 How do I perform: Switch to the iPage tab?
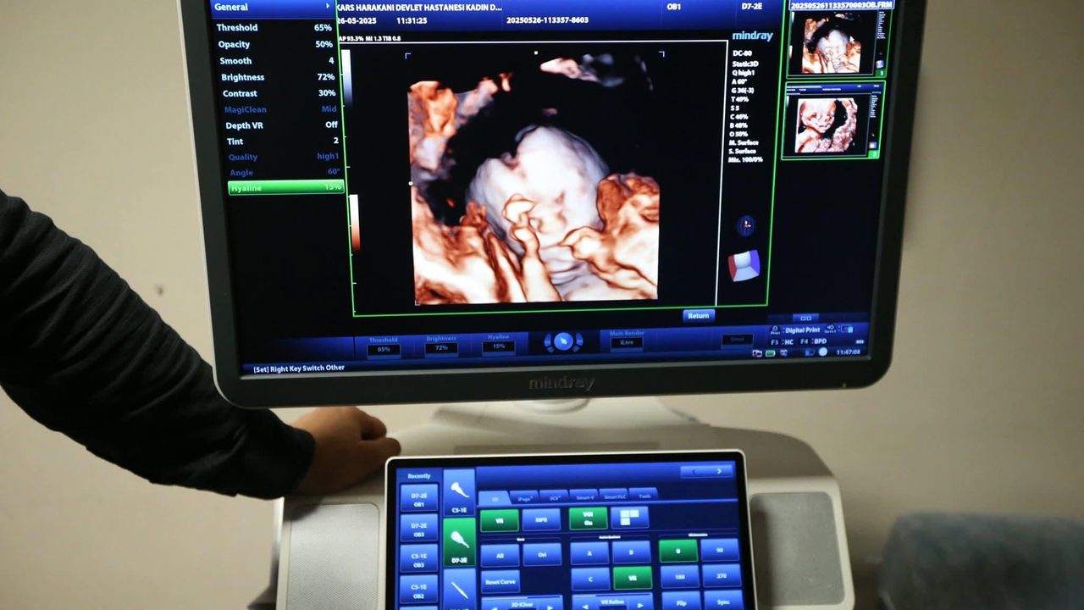click(524, 497)
